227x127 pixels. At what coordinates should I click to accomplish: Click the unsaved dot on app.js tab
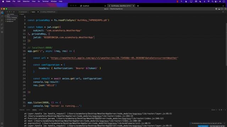38,12
